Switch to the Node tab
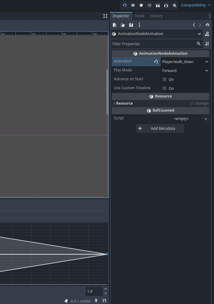The width and height of the screenshot is (214, 304). coord(140,16)
